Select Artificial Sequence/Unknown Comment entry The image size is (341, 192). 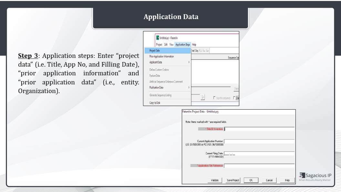168,82
